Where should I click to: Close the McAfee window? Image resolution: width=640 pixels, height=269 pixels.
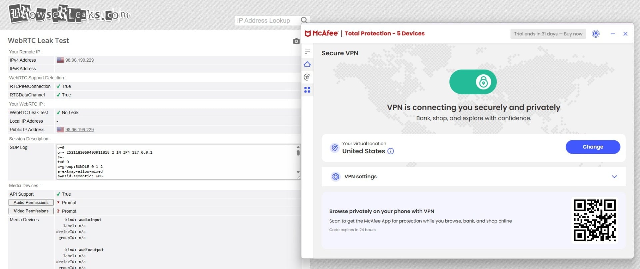pos(625,34)
